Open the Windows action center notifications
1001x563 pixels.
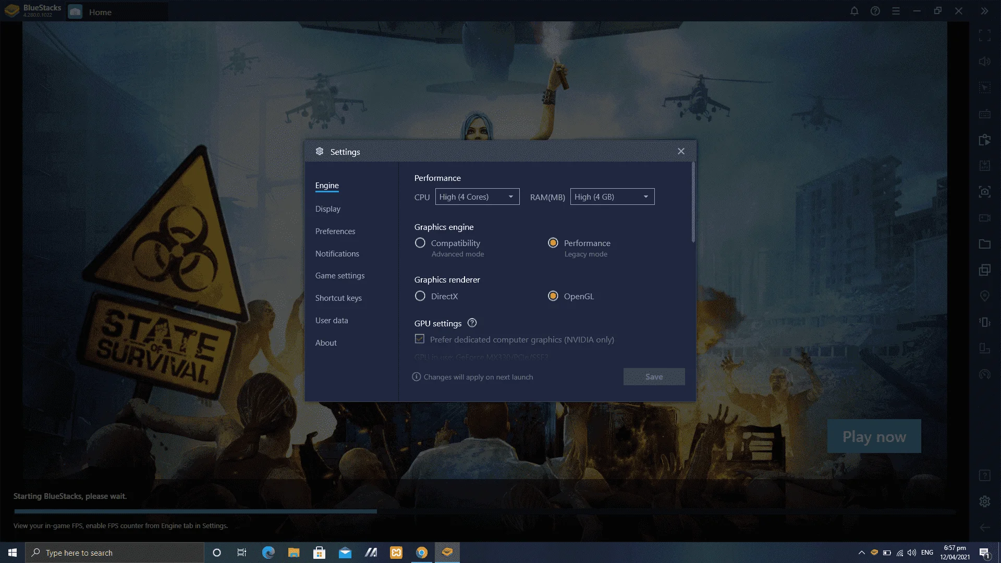click(x=984, y=553)
